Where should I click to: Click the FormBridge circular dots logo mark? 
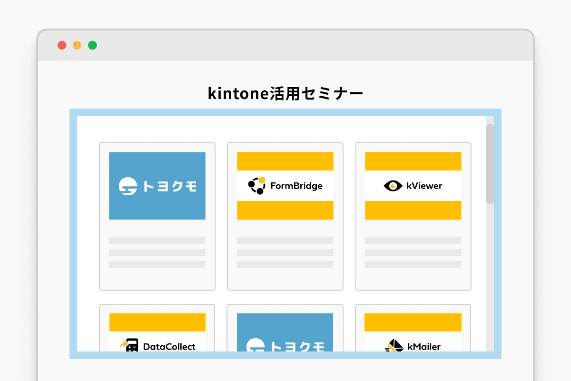(x=257, y=186)
